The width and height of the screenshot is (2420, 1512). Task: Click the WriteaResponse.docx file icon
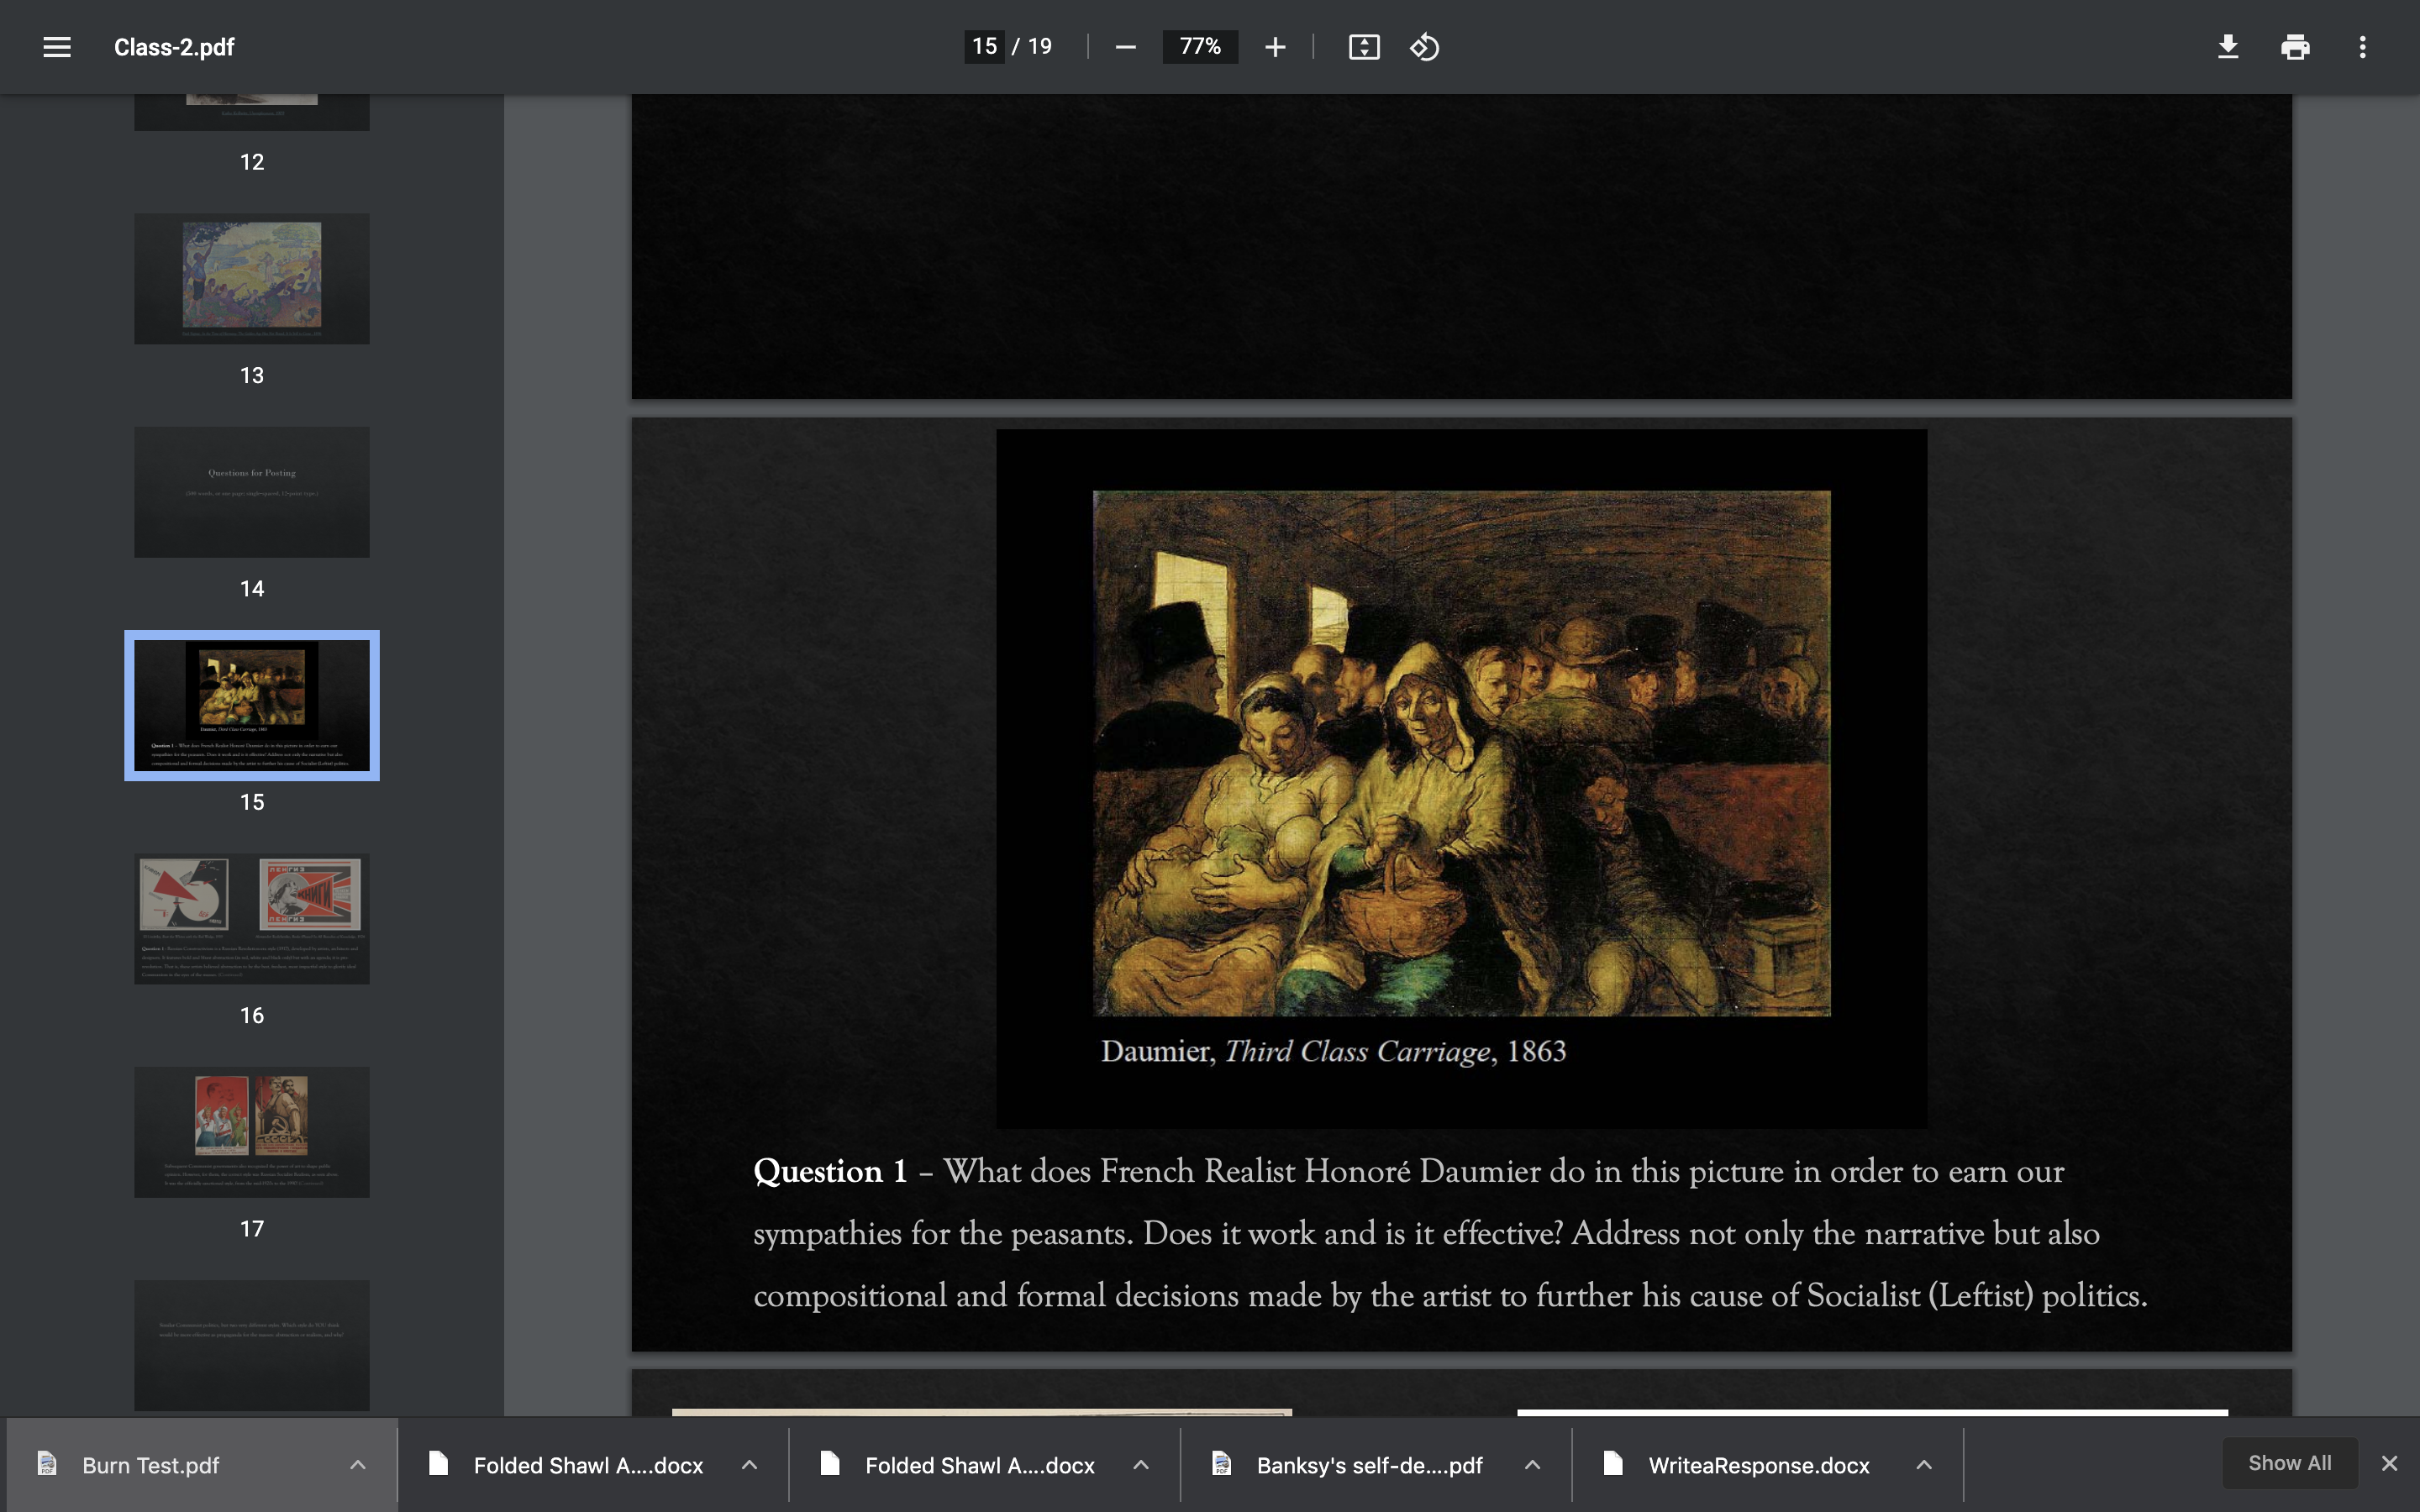(1613, 1464)
